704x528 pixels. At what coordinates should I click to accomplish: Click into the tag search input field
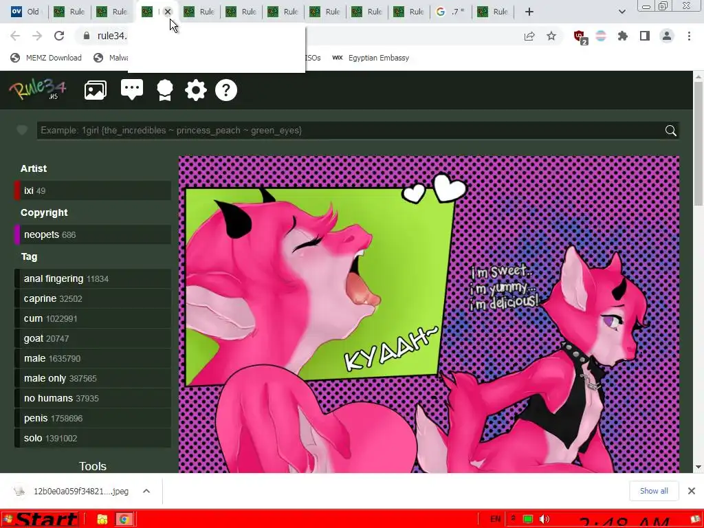coord(350,131)
